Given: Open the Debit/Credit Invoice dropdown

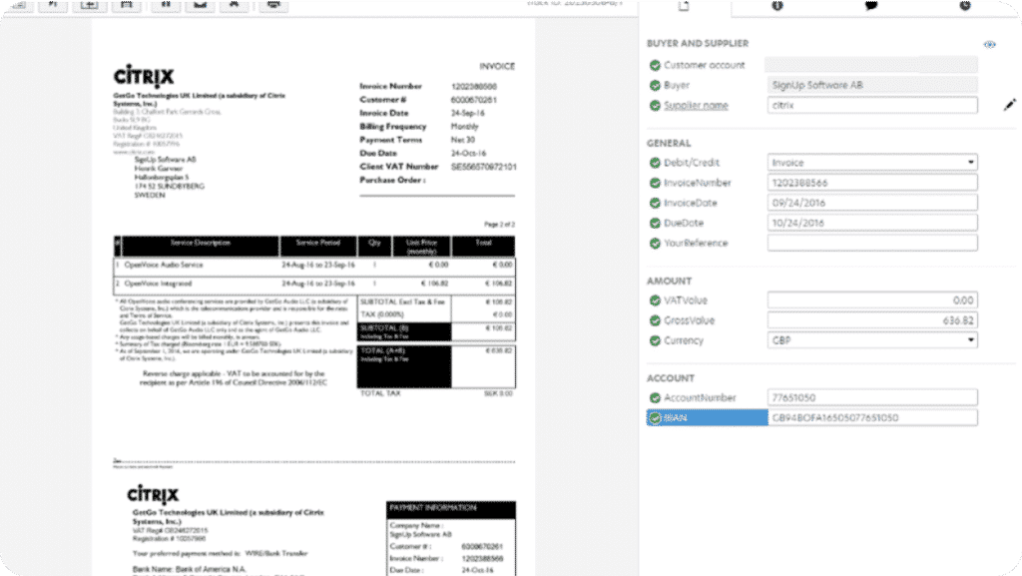Looking at the screenshot, I should (872, 163).
